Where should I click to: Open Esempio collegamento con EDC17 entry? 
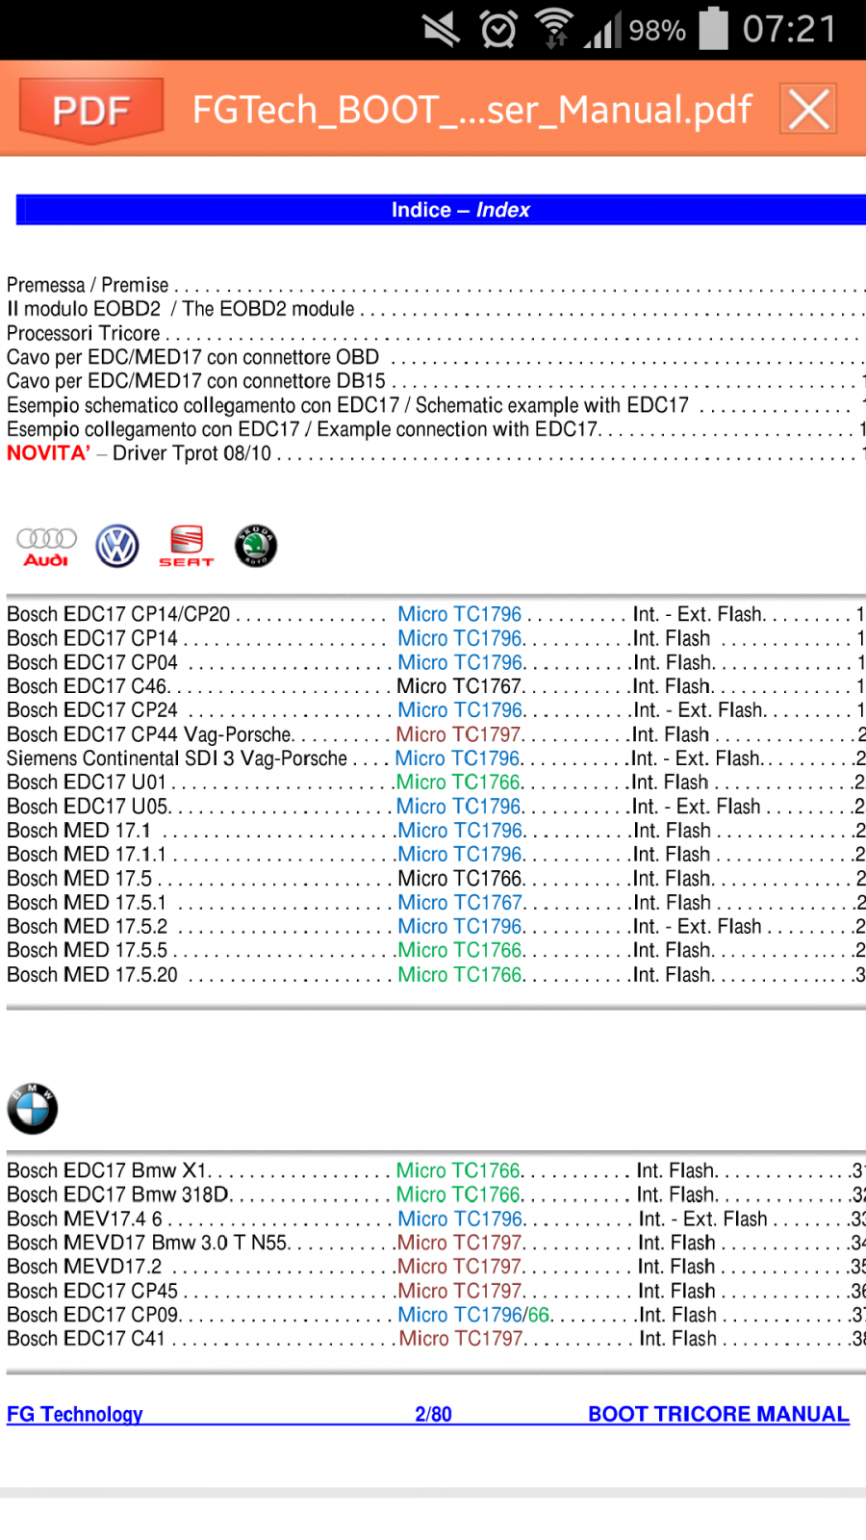click(x=436, y=429)
